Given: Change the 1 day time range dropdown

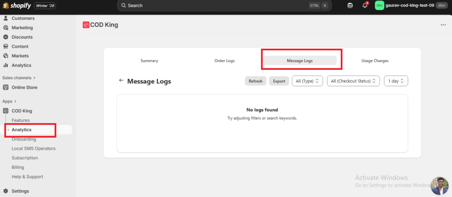Looking at the screenshot, I should [395, 81].
